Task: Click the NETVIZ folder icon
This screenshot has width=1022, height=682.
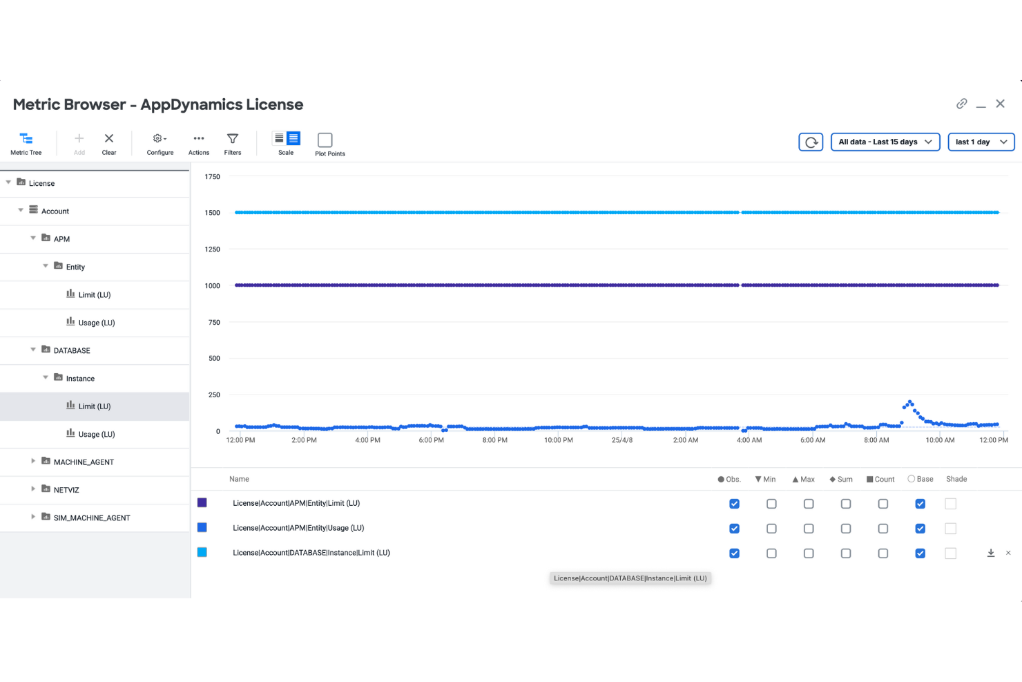Action: (46, 489)
